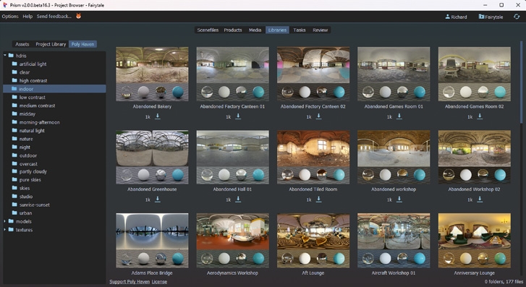Open the Support Poly Haven link

pos(130,282)
